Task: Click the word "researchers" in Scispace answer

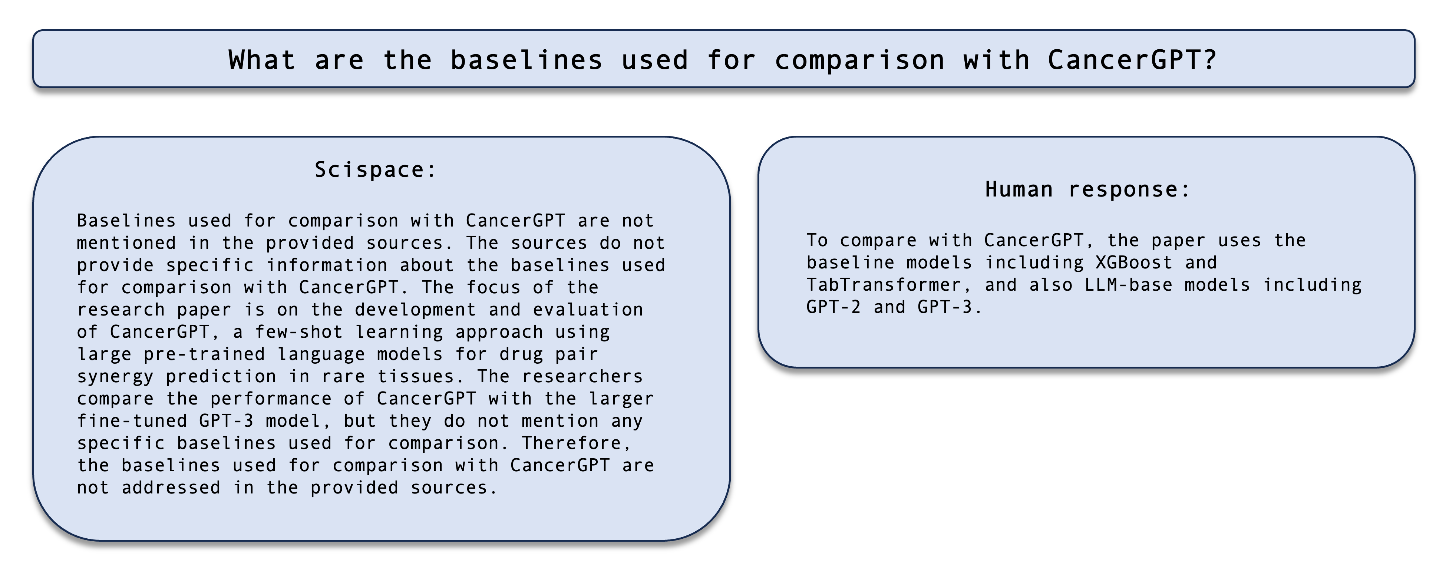Action: point(582,376)
